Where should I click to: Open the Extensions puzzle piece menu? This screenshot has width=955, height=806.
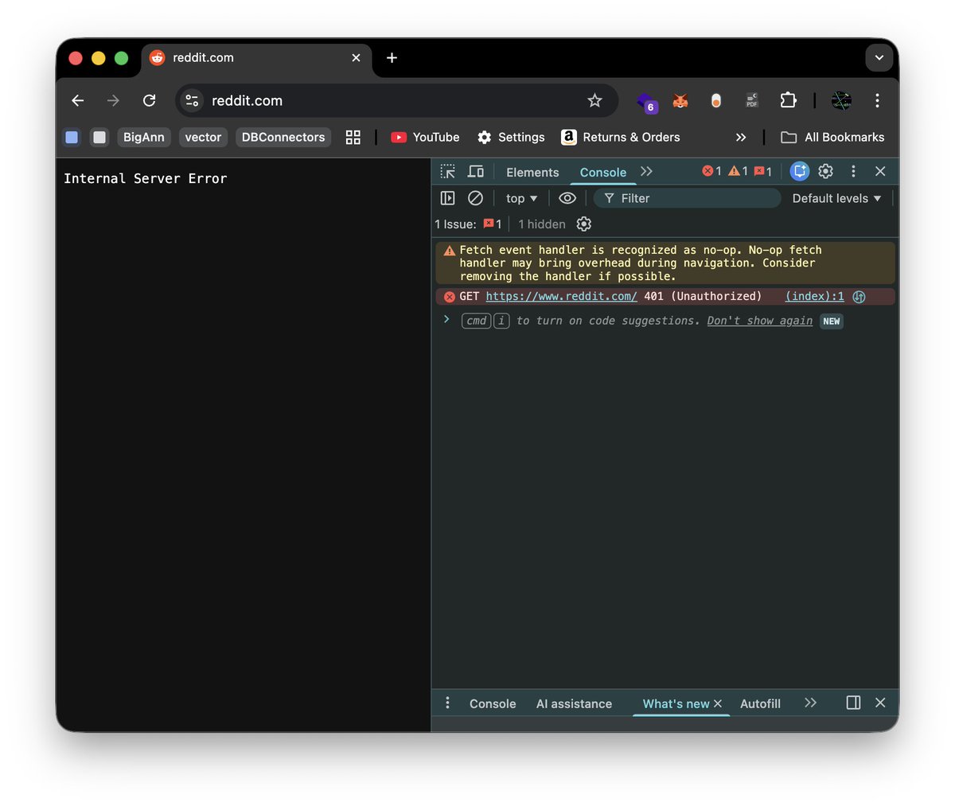point(788,100)
